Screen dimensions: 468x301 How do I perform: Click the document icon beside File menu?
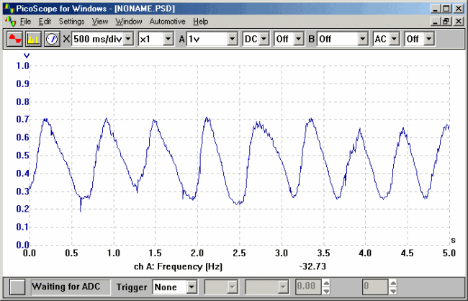coord(9,22)
